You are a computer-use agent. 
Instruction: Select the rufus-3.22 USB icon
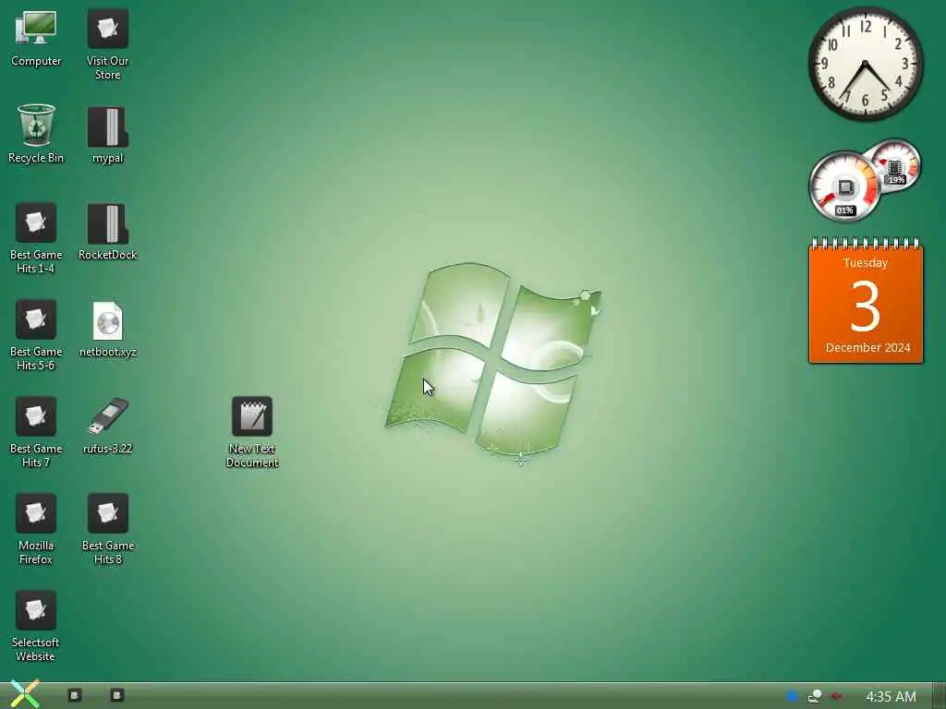[x=107, y=425]
